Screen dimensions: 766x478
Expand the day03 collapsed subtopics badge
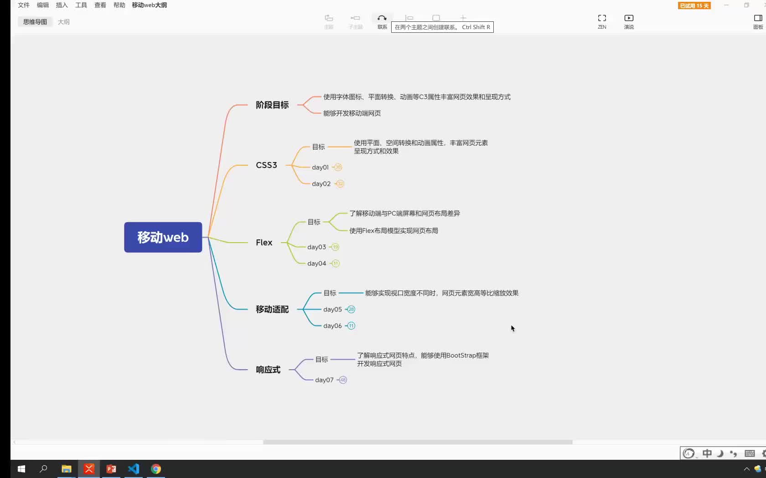pyautogui.click(x=336, y=247)
